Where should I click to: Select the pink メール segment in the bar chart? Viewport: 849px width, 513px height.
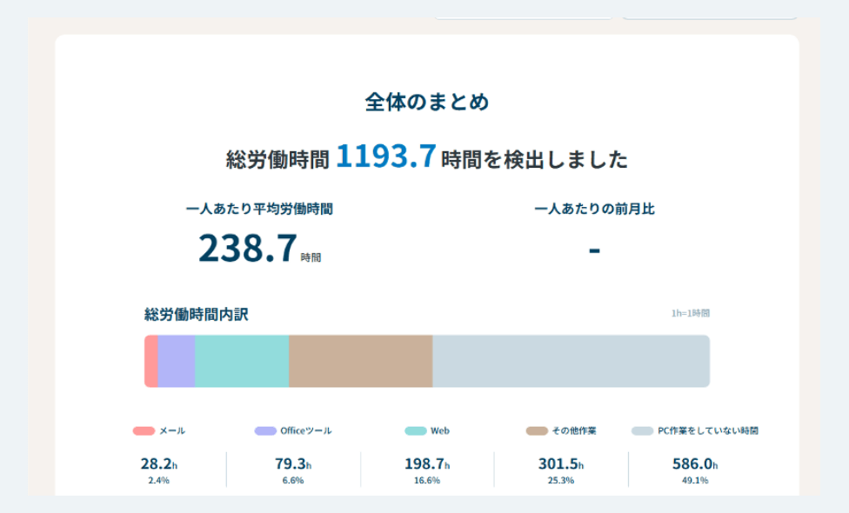[151, 361]
